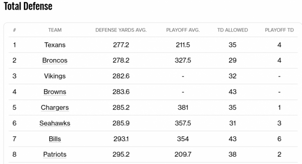This screenshot has height=164, width=302.
Task: Click the Vikings team name
Action: point(55,76)
